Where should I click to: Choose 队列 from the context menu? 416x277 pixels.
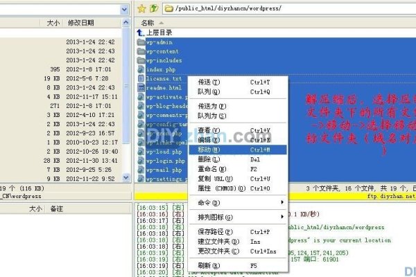(239, 92)
